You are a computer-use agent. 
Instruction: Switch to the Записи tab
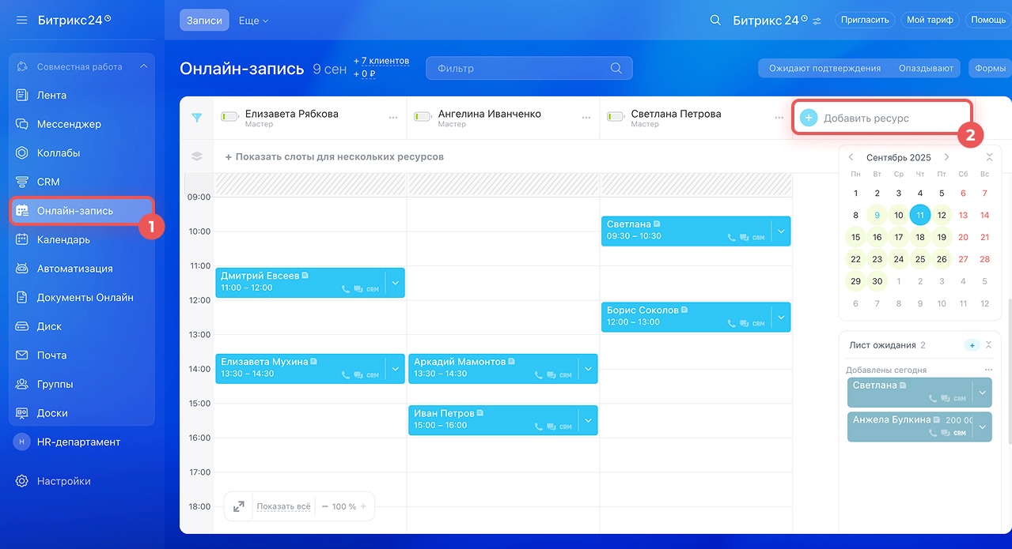(204, 21)
